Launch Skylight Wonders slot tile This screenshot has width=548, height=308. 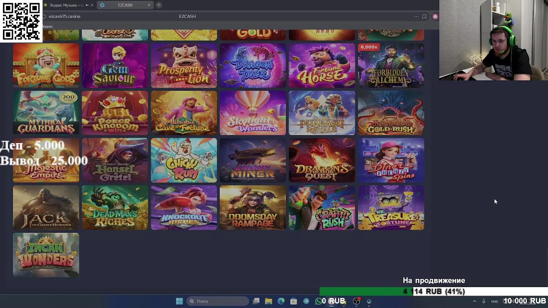pos(253,113)
